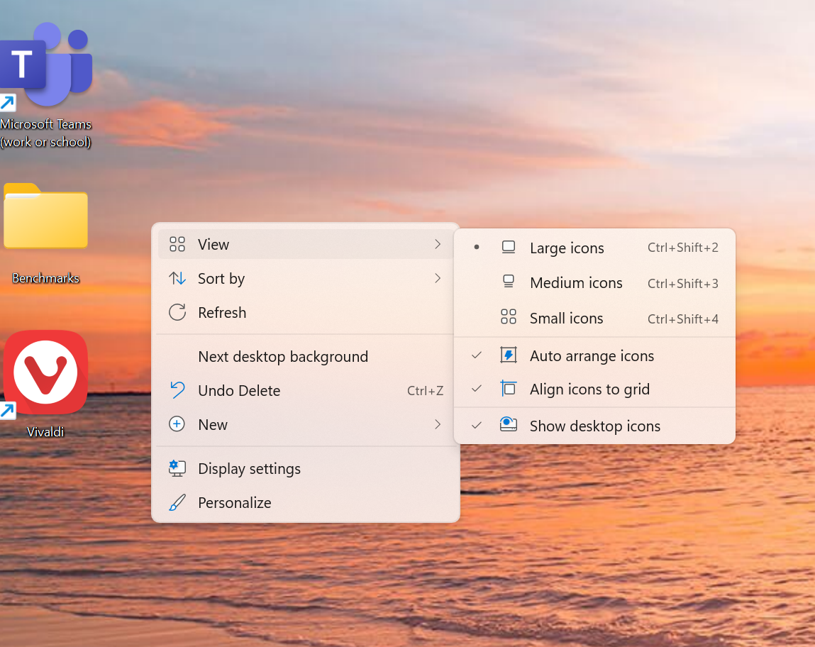Uncheck the Align icons to grid checkmark

pos(477,388)
